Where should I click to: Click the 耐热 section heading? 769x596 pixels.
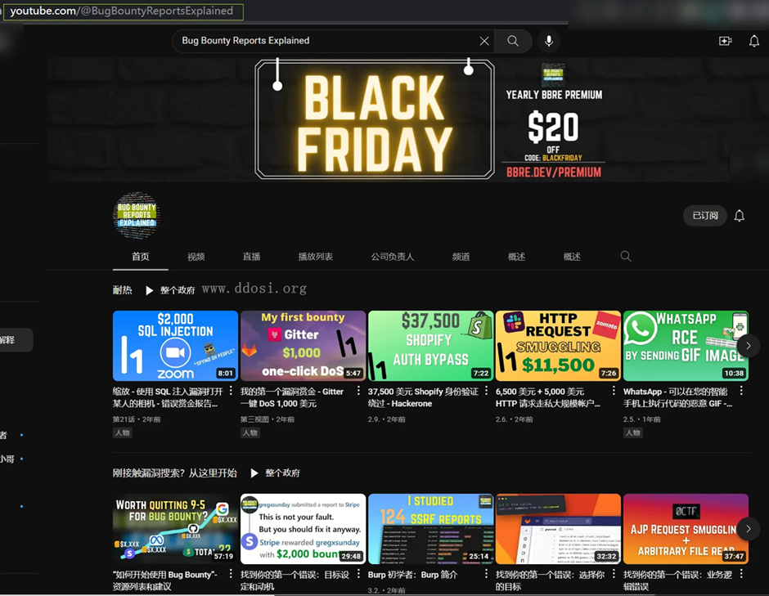tap(122, 290)
